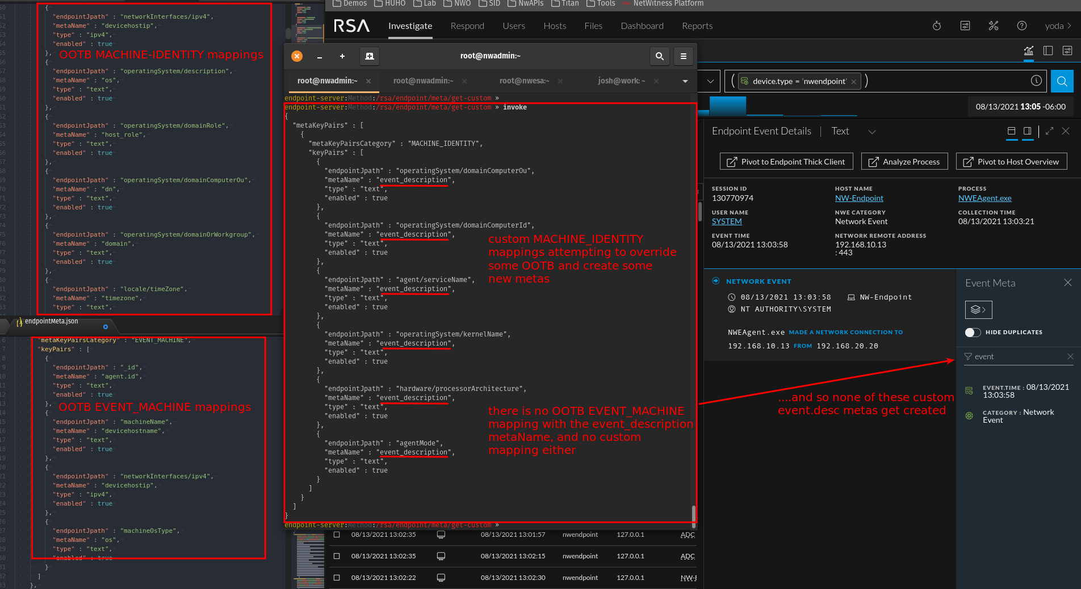Screen dimensions: 1081x589
Task: Expand event details panel with arrows icon
Action: [1049, 131]
